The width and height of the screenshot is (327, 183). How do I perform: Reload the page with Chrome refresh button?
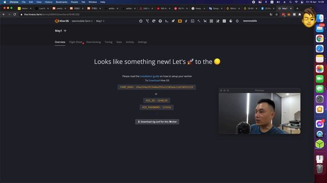(15, 14)
